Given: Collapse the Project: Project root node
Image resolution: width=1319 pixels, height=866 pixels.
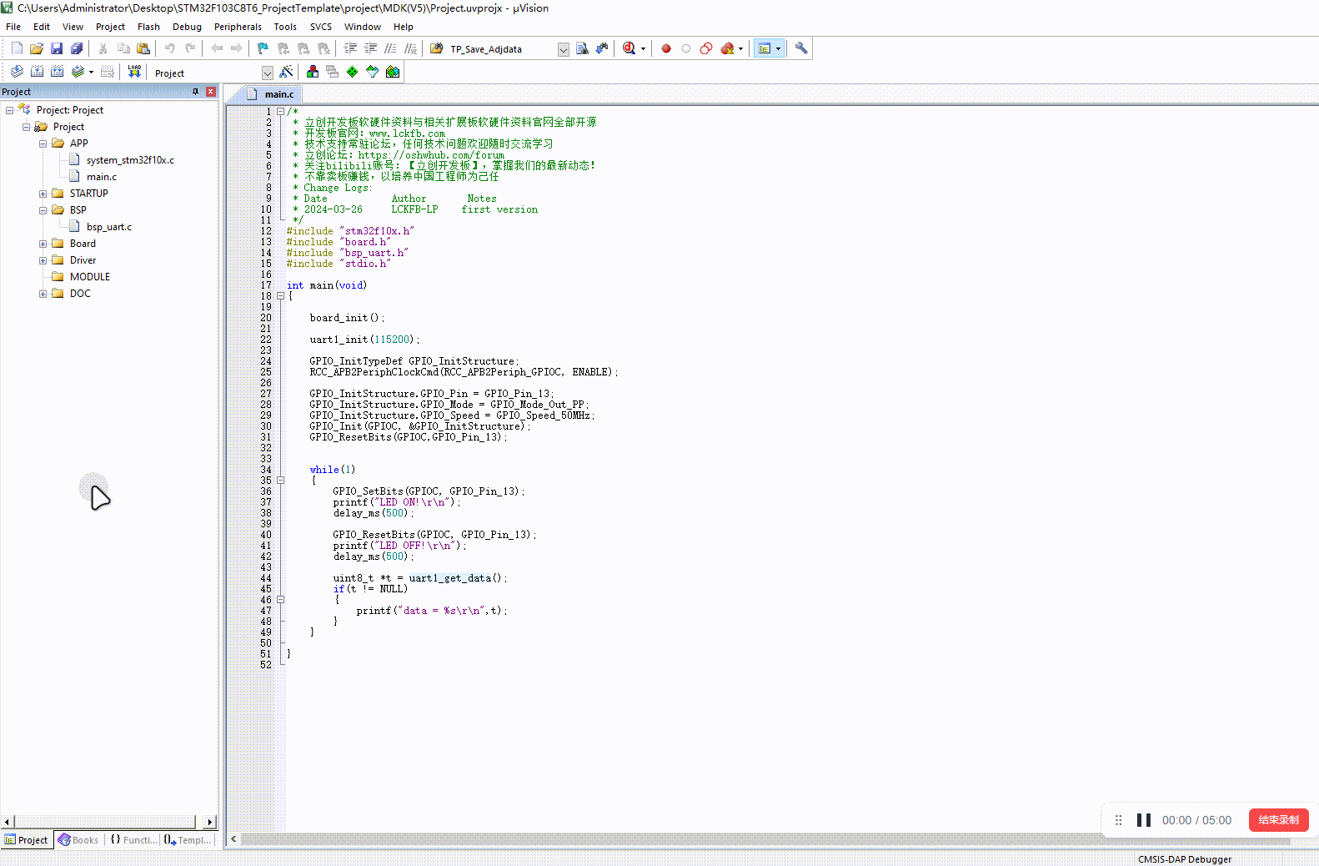Looking at the screenshot, I should pyautogui.click(x=9, y=110).
